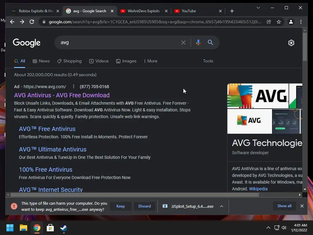Open the 100% Free Antivirus sitelink
The height and width of the screenshot is (235, 313).
[x=46, y=170]
